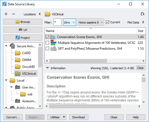Collapse the Locations panel arrow
This screenshot has height=122, width=149.
point(40,14)
